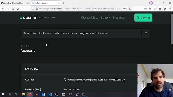Select the balance value 0.00162168
Viewport: 173px width, 97px height.
pyautogui.click(x=72, y=89)
